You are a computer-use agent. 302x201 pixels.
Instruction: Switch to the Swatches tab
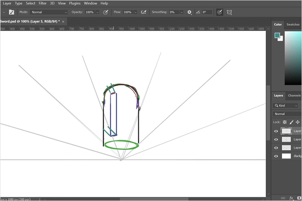click(x=293, y=24)
